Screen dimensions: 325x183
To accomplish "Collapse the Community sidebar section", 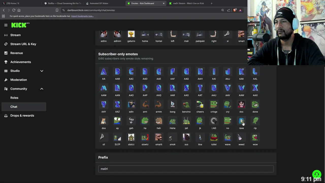I will coord(42,89).
